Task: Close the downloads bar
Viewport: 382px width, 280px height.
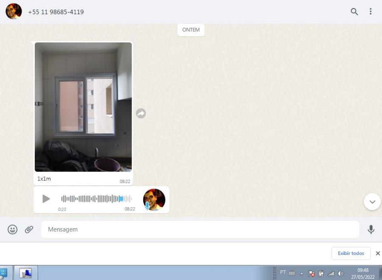Action: pyautogui.click(x=378, y=253)
